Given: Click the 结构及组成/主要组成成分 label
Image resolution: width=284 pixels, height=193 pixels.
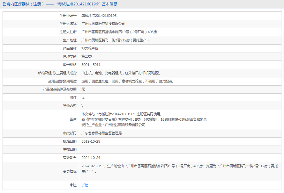Looking at the screenshot, I should (x=57, y=73).
